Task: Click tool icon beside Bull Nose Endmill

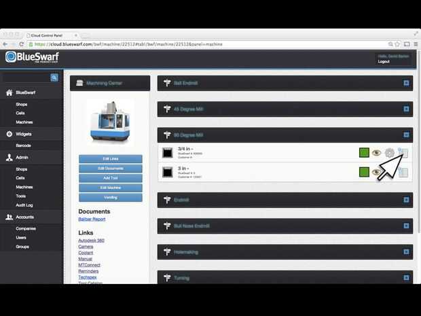Action: [167, 226]
